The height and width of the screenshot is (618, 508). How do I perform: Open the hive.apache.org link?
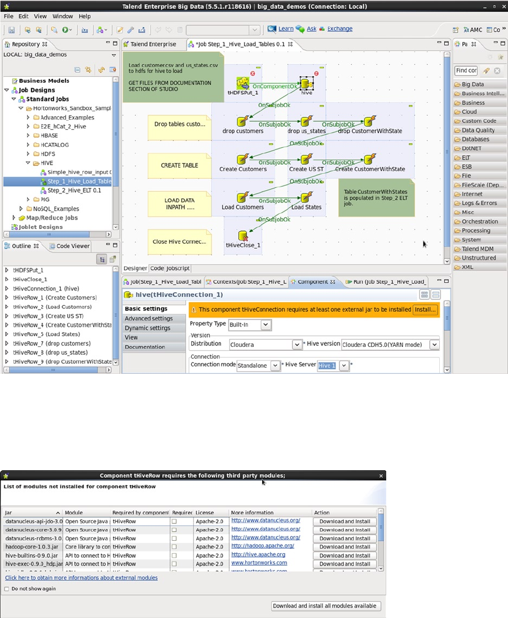pos(258,554)
